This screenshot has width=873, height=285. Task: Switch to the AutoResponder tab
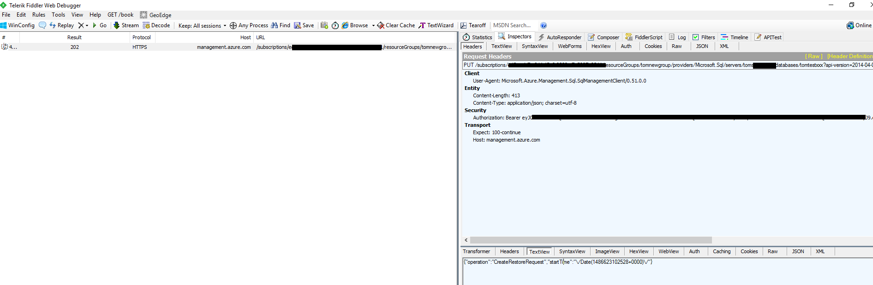pyautogui.click(x=560, y=37)
